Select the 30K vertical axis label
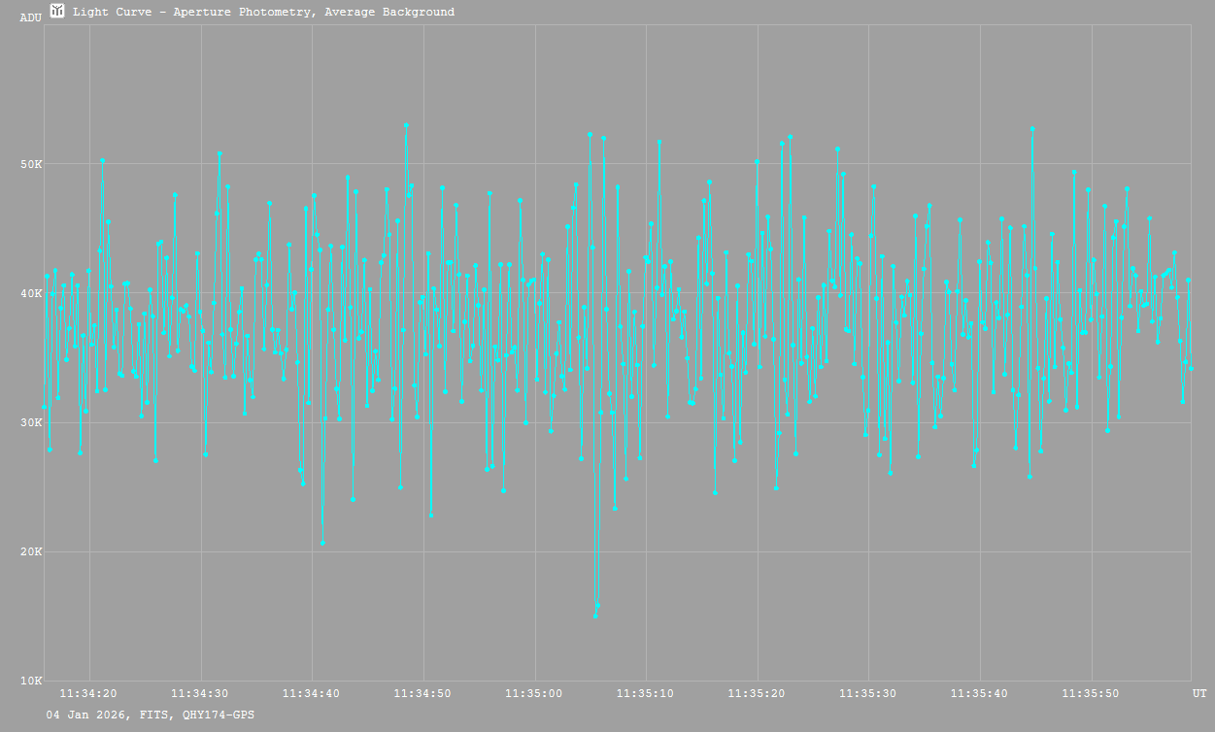The width and height of the screenshot is (1215, 732). 32,422
